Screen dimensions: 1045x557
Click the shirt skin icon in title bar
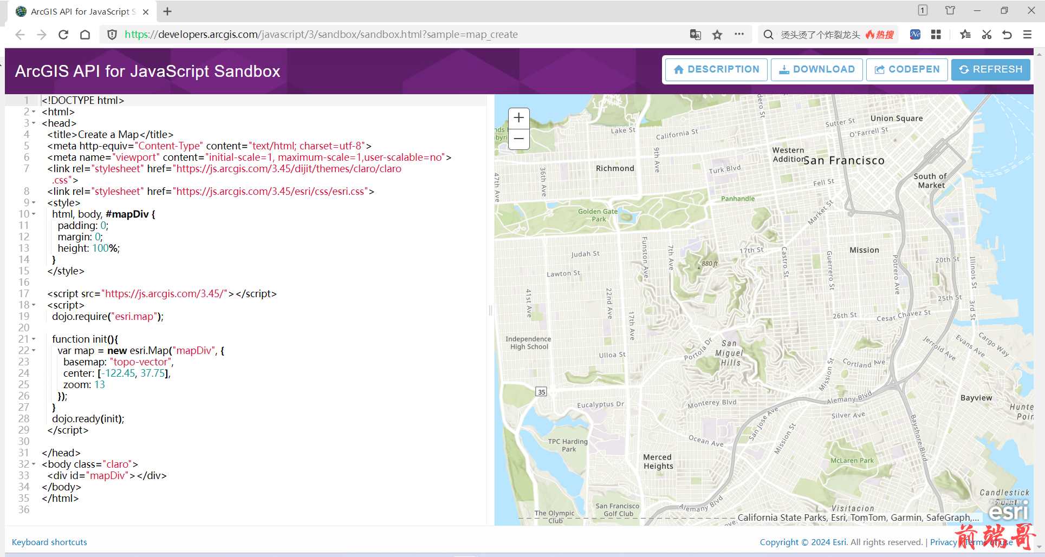point(950,10)
